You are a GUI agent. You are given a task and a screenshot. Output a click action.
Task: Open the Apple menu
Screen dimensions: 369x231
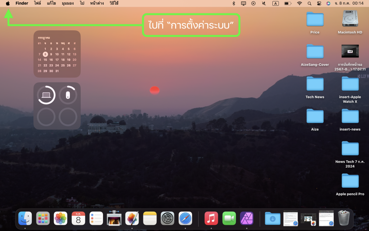tap(8, 3)
